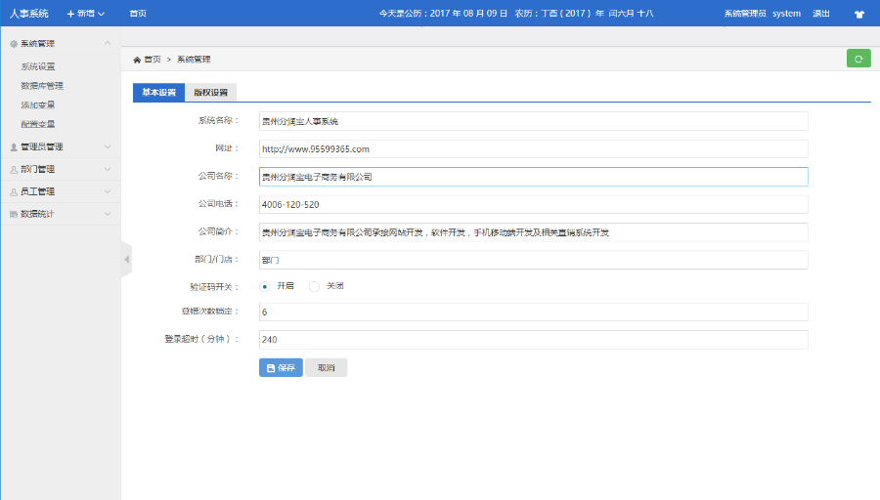880x500 pixels.
Task: Click the green refresh icon button
Action: tap(858, 59)
